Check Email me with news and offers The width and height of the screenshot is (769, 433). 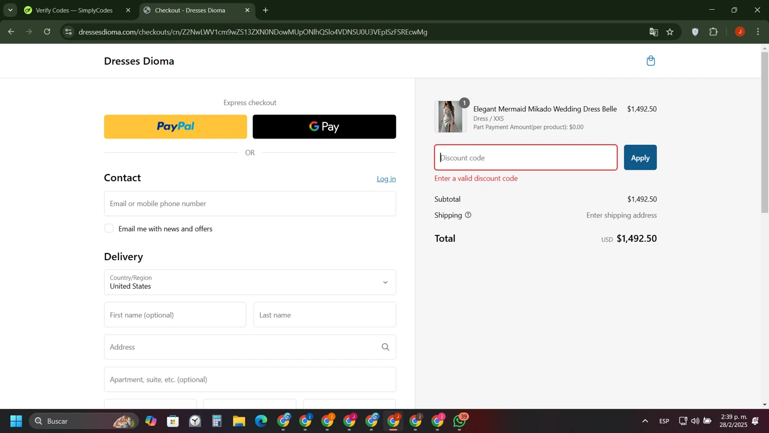[109, 228]
